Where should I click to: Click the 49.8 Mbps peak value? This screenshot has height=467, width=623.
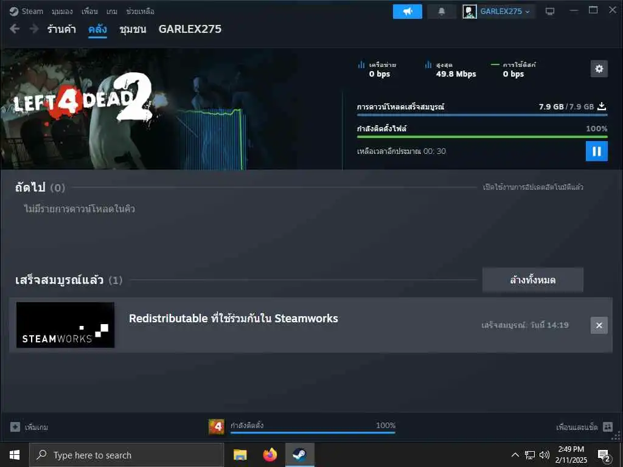pyautogui.click(x=456, y=74)
